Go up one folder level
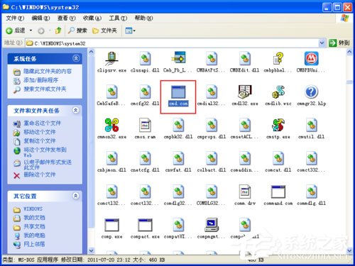The image size is (355, 266). tap(58, 31)
